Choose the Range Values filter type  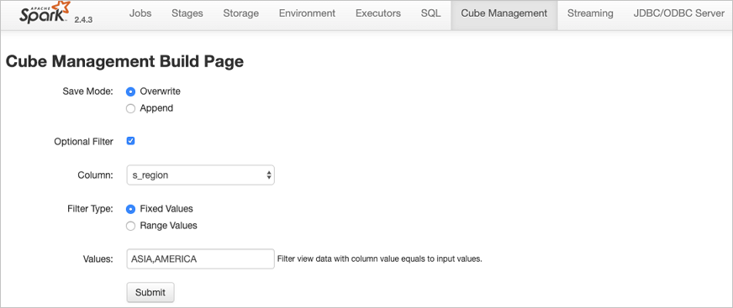point(130,226)
